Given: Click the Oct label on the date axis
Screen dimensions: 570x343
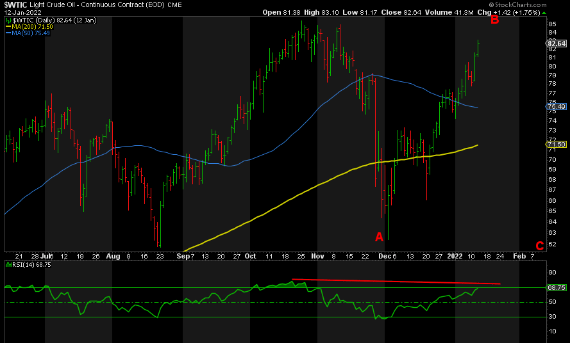Looking at the screenshot, I should [x=251, y=256].
